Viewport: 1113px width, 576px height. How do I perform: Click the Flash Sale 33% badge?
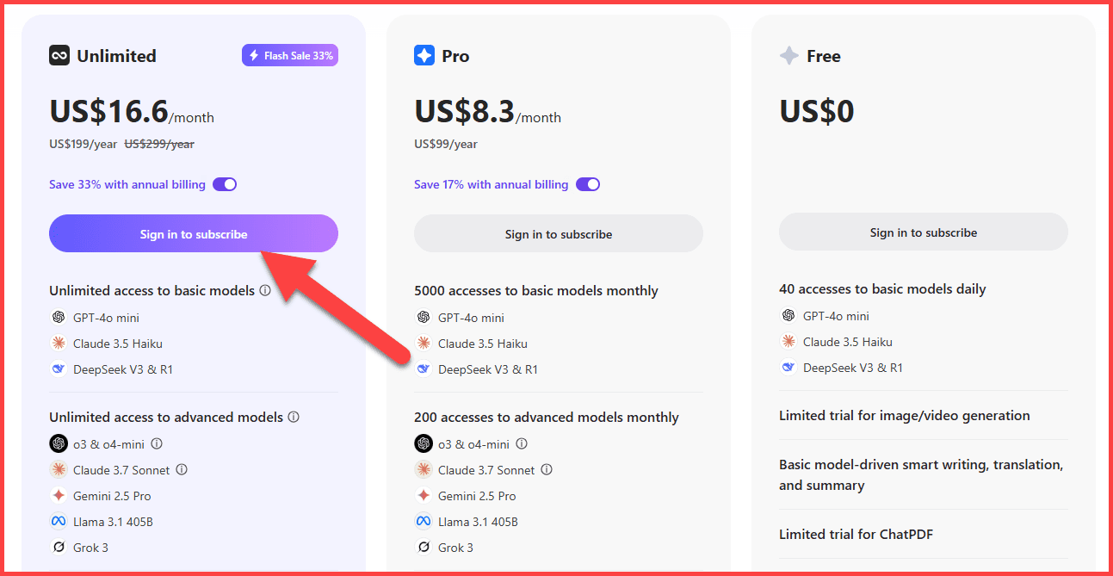pyautogui.click(x=290, y=56)
